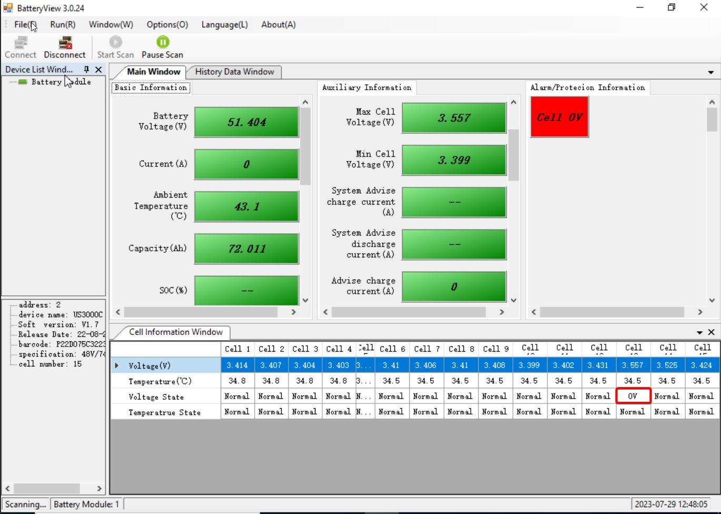Click Cell 3 voltage 3.404
721x514 pixels.
click(305, 365)
